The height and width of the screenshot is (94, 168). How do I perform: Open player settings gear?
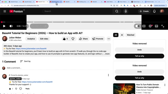click(x=150, y=26)
